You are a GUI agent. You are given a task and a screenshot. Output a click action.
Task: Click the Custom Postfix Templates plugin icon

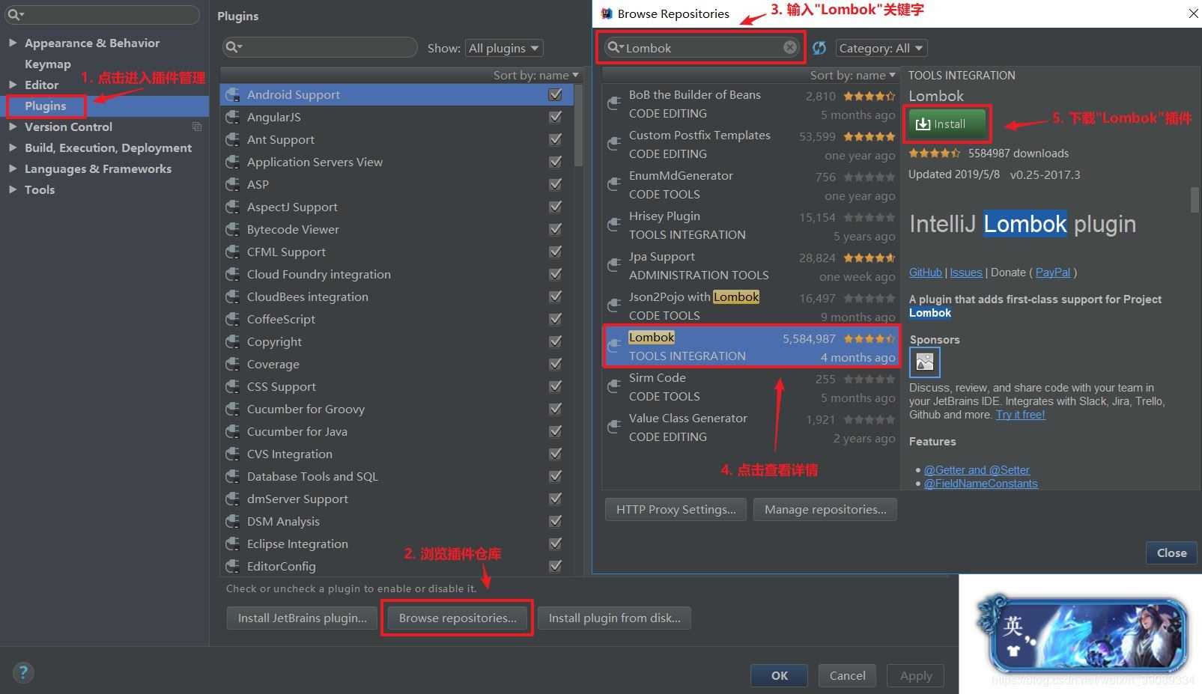pyautogui.click(x=614, y=144)
